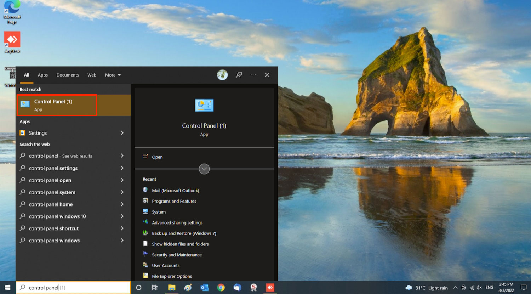
Task: Switch to the Documents search tab
Action: click(68, 75)
